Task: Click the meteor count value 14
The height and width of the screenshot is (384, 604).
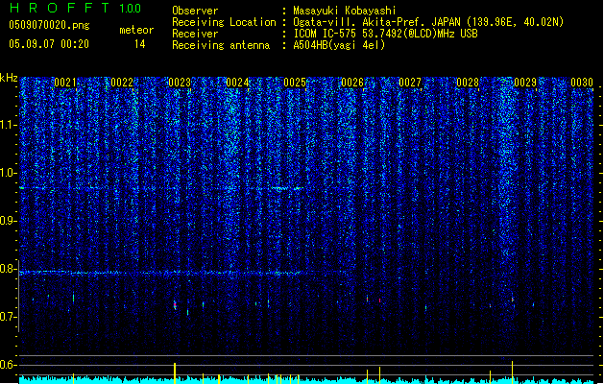Action: tap(140, 44)
